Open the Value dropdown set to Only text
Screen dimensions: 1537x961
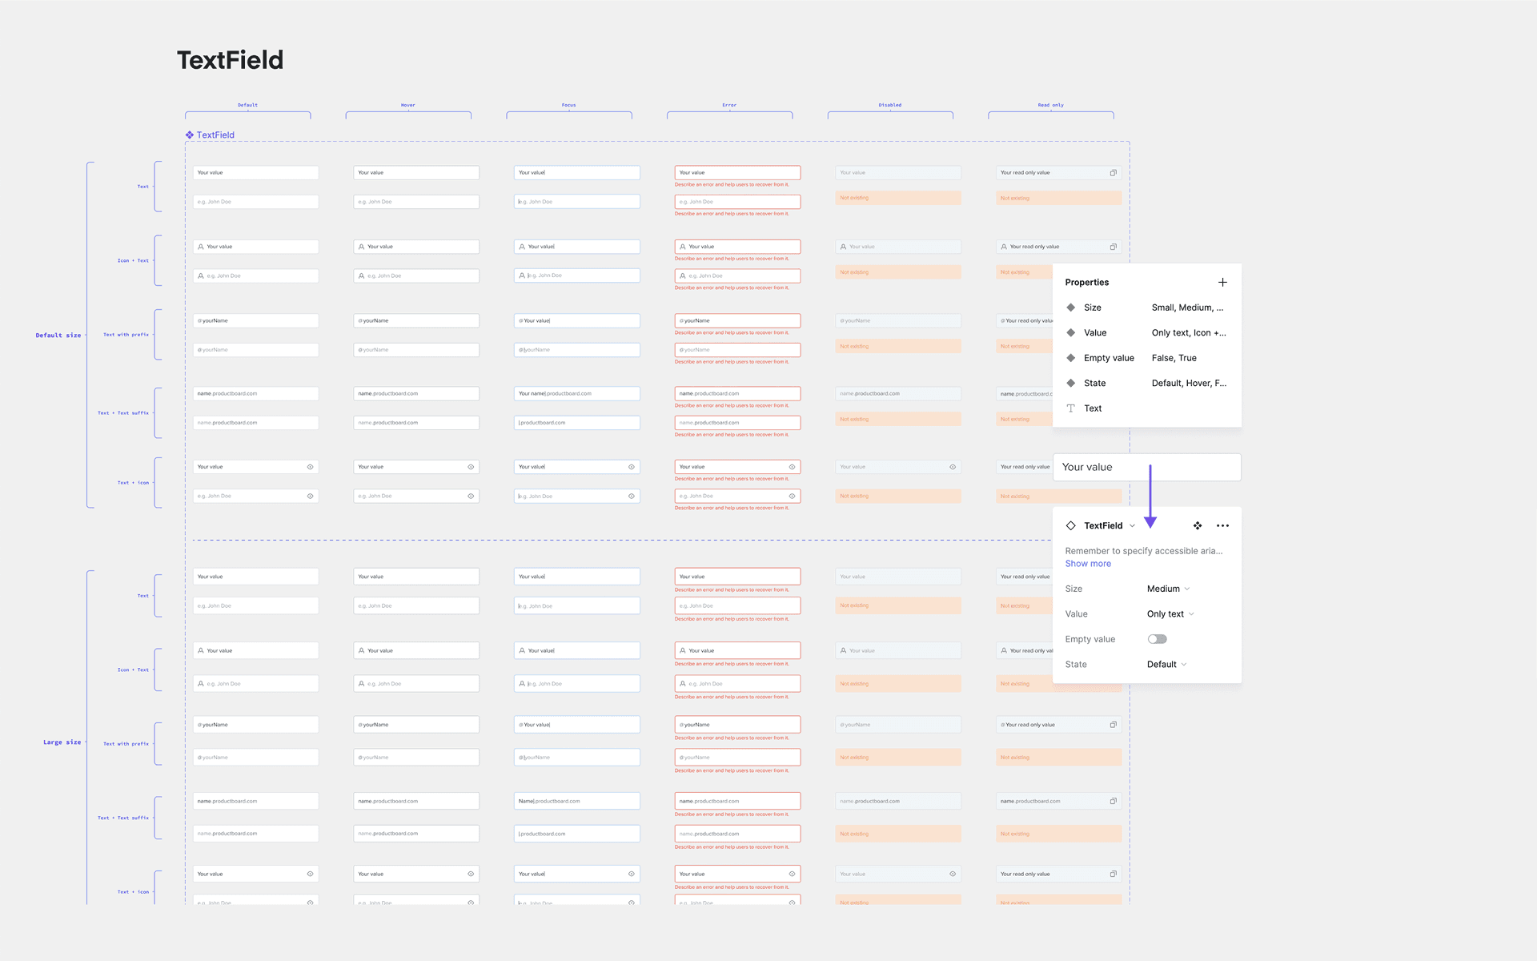pos(1170,614)
